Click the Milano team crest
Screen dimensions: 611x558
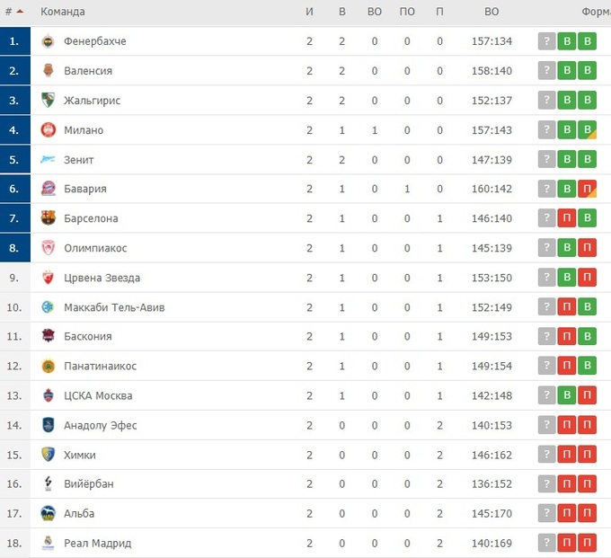pos(49,130)
